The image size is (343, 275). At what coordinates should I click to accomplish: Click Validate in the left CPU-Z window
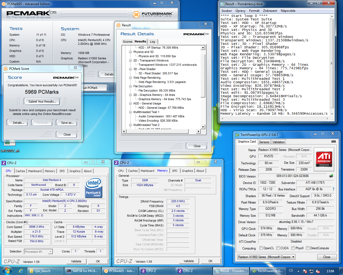(76, 261)
